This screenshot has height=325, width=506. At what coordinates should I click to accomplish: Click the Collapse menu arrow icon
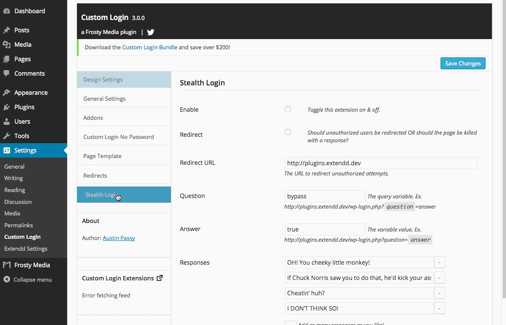(x=7, y=280)
